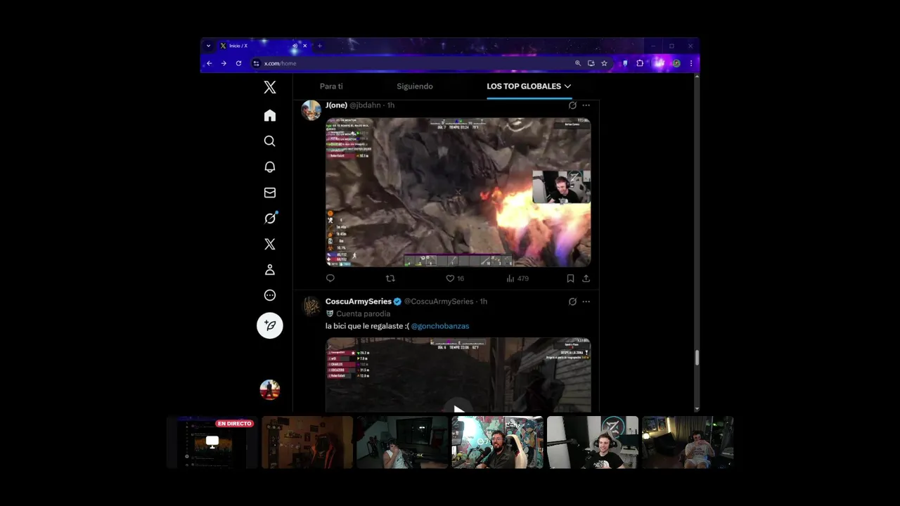Open Explore search in the sidebar
This screenshot has height=506, width=900.
[270, 141]
